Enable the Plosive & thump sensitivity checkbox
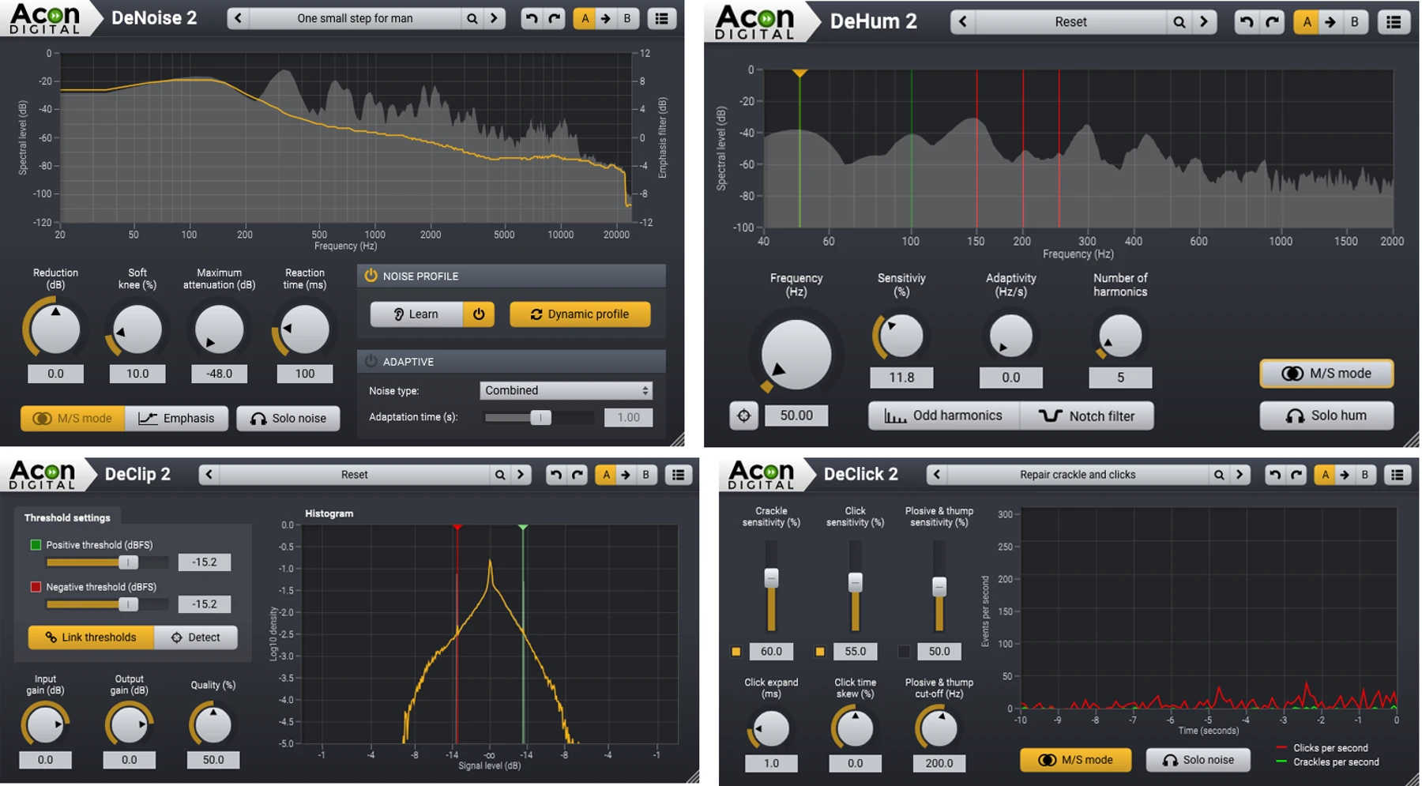The height and width of the screenshot is (786, 1422). click(904, 652)
